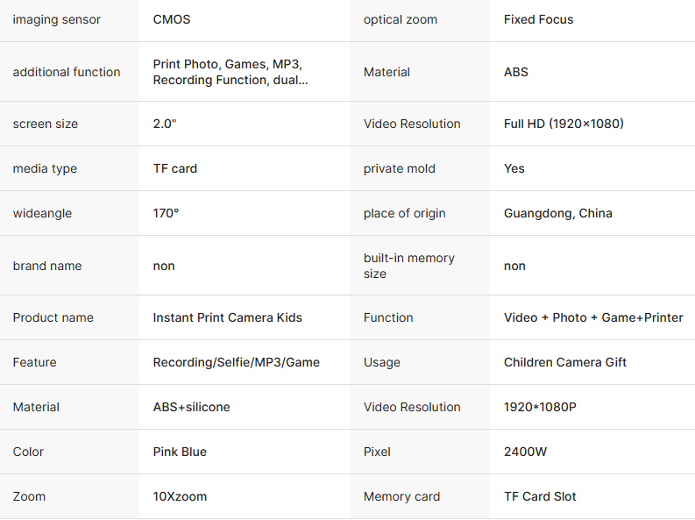Click the 'private mold' label
This screenshot has height=520, width=695.
[400, 168]
